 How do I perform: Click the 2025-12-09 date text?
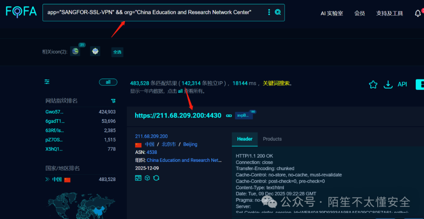coord(147,168)
